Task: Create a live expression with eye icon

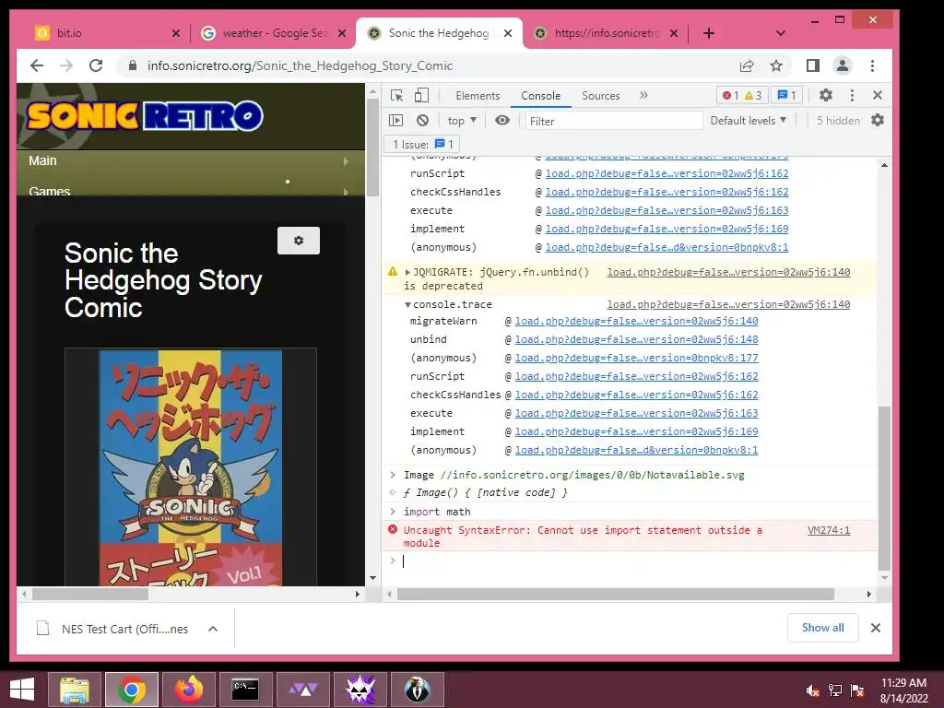Action: 502,121
